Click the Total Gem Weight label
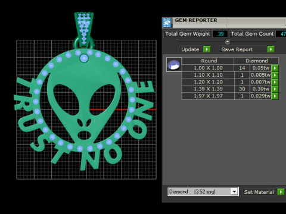This screenshot has height=214, width=286. click(188, 34)
